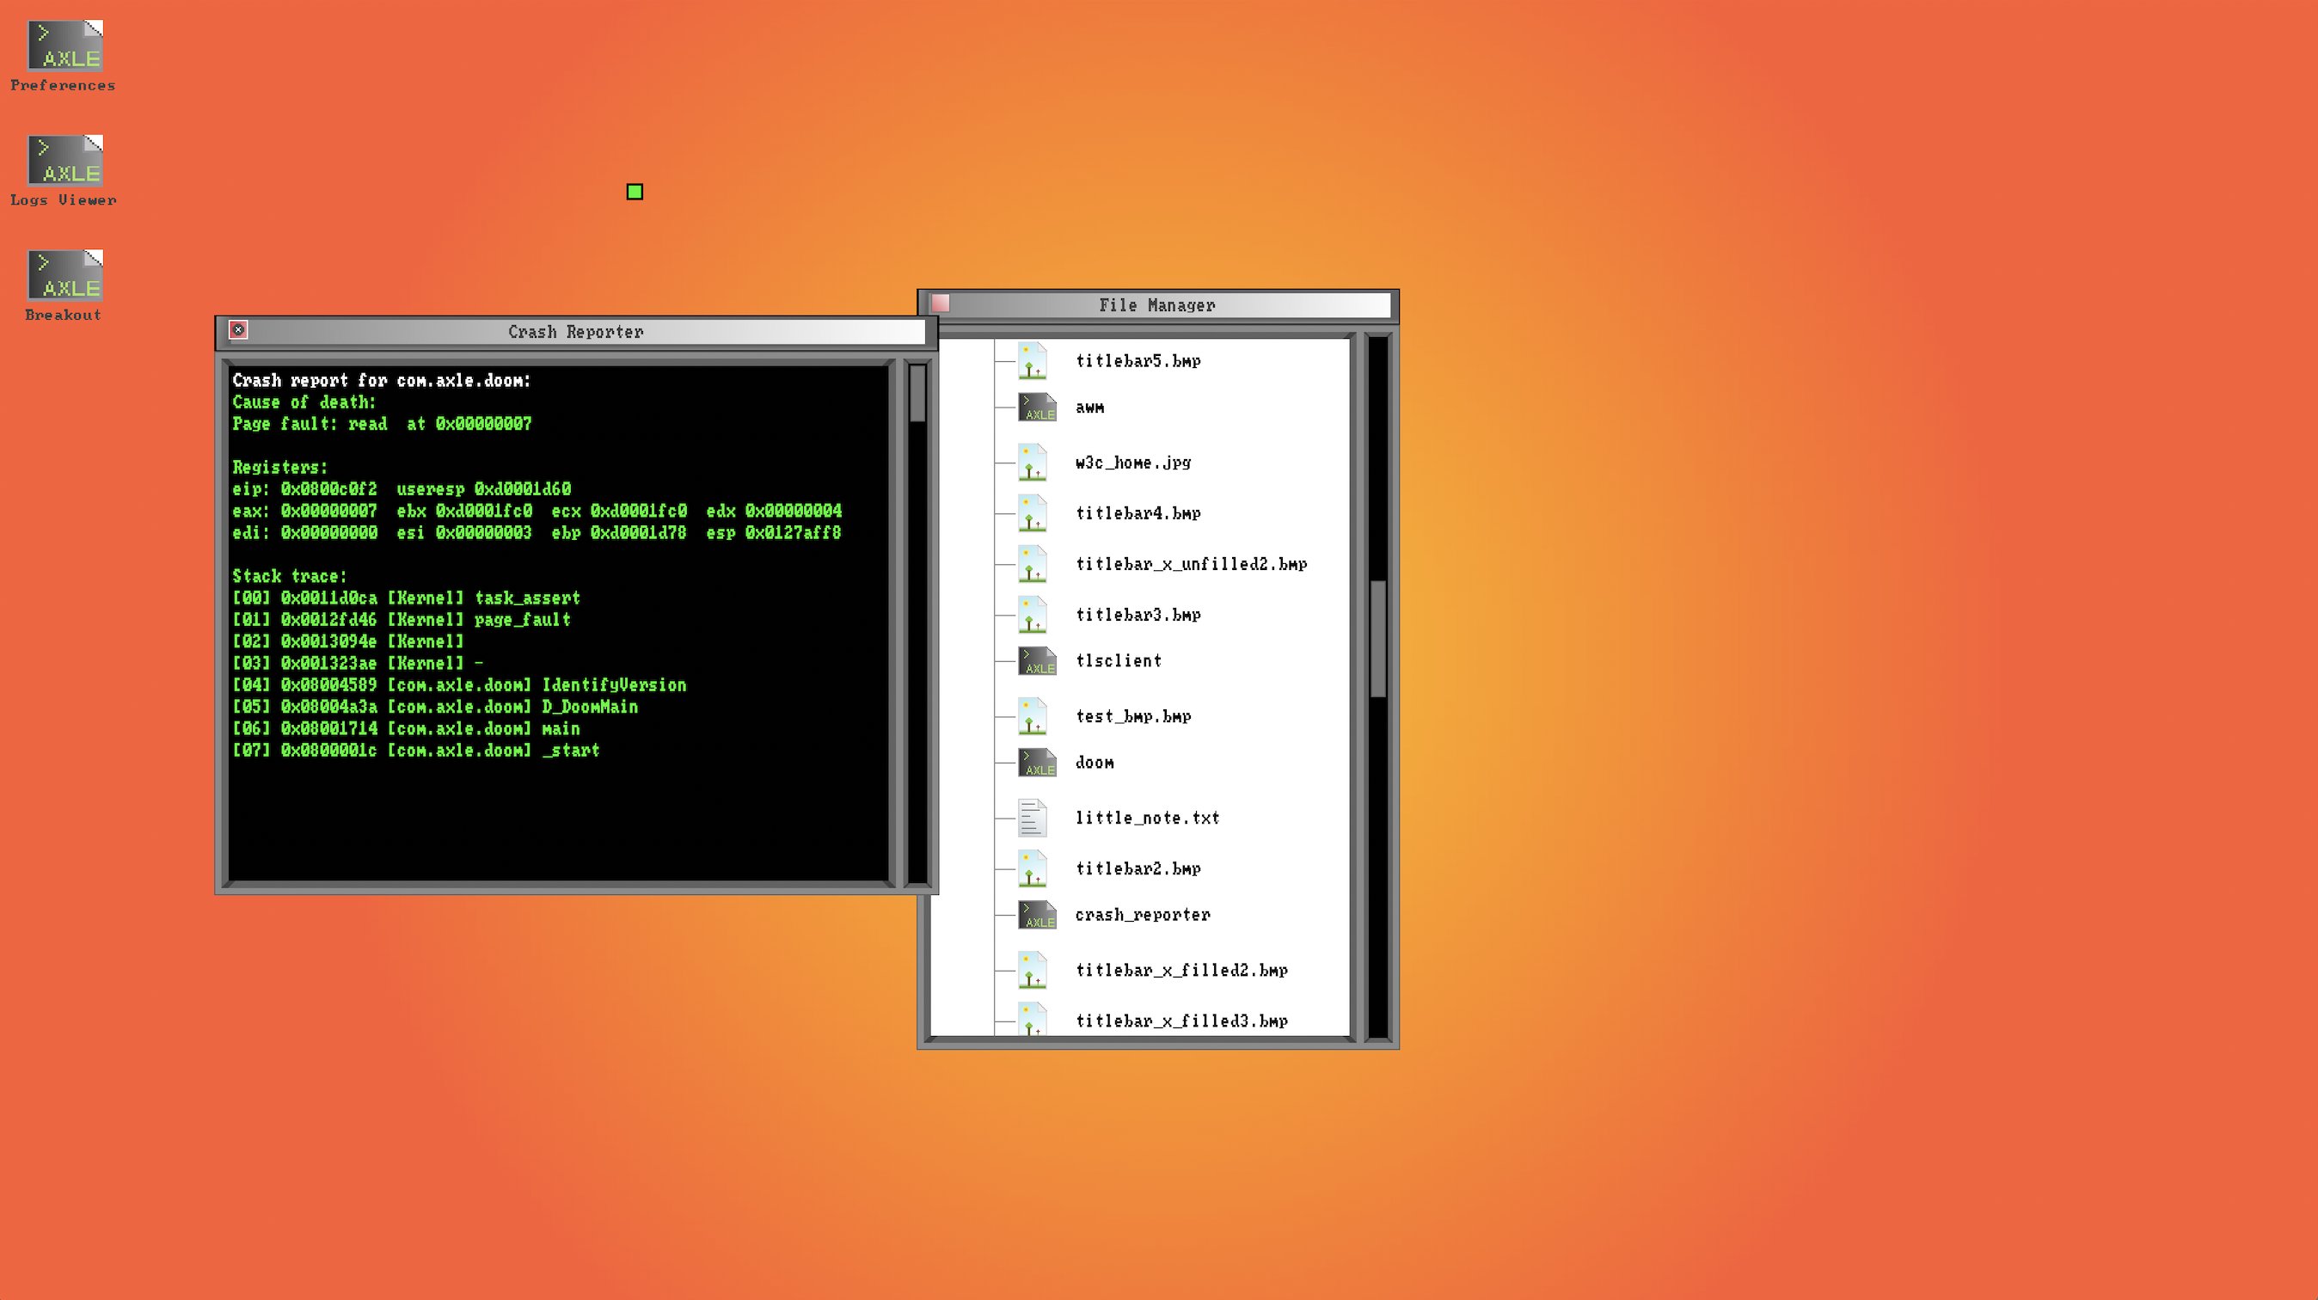Close the Crash Reporter window
Screen dimensions: 2318x1300
(x=238, y=330)
